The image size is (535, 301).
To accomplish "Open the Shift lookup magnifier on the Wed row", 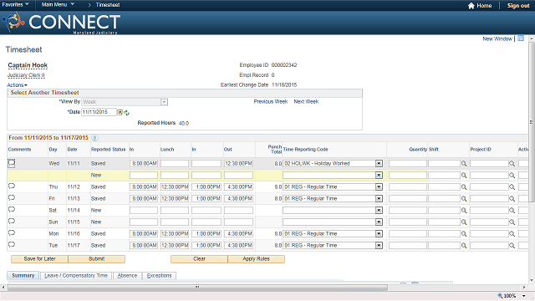I will 464,164.
